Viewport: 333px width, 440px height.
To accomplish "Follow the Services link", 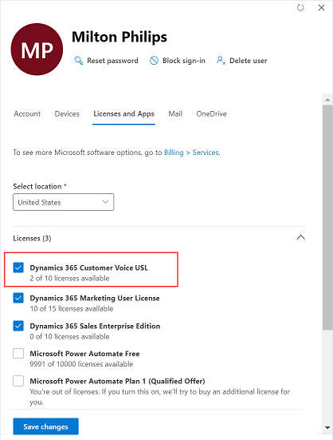I will point(206,153).
